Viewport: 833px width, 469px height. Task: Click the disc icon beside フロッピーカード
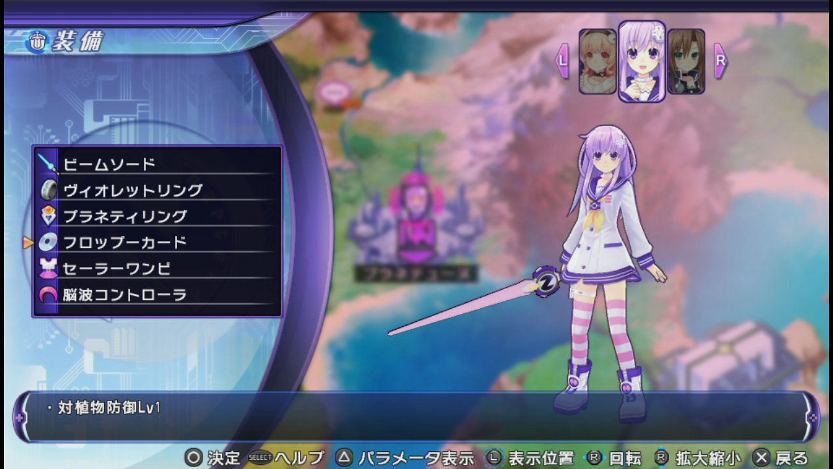click(49, 242)
